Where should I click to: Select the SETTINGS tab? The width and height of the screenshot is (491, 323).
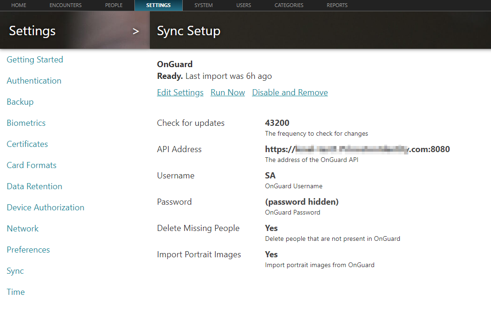(158, 5)
